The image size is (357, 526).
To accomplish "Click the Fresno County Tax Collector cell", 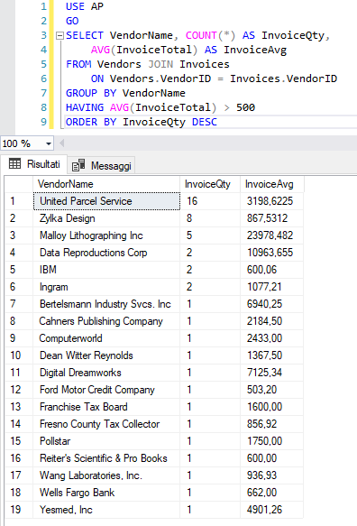I will 106,424.
